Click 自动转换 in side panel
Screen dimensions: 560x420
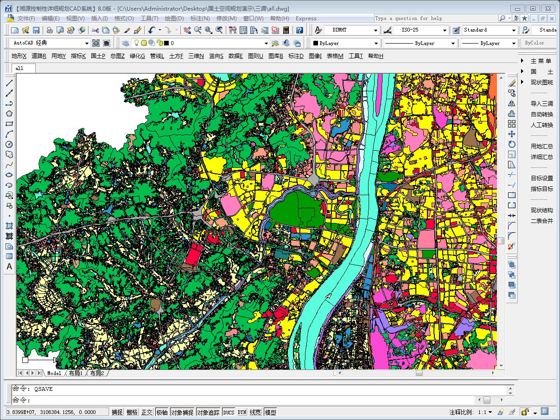click(x=542, y=114)
